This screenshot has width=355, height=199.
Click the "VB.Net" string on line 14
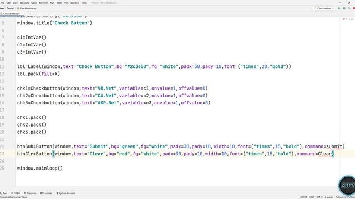[106, 88]
